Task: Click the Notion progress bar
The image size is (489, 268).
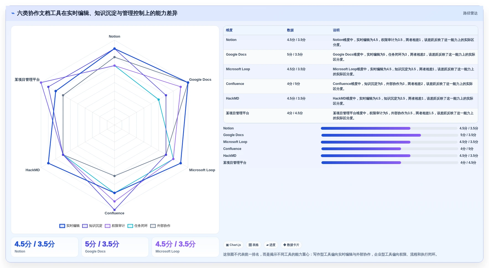Action: coord(389,128)
